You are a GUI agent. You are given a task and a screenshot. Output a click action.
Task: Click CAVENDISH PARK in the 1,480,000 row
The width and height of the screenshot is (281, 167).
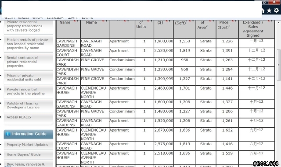tap(68, 114)
